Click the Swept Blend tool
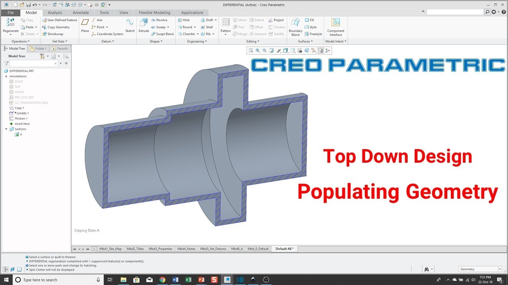508x285 pixels. (162, 34)
